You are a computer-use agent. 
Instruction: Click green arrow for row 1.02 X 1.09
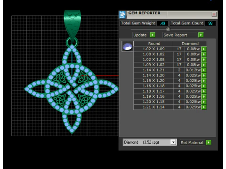(x=204, y=49)
